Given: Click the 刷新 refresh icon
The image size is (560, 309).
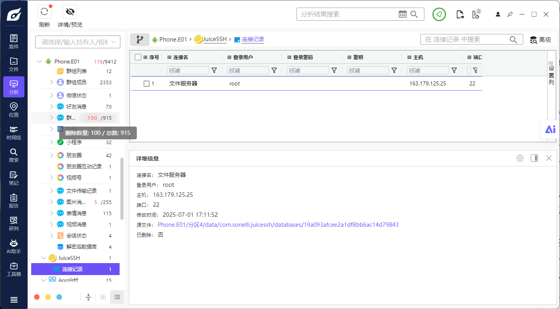Looking at the screenshot, I should click(44, 12).
